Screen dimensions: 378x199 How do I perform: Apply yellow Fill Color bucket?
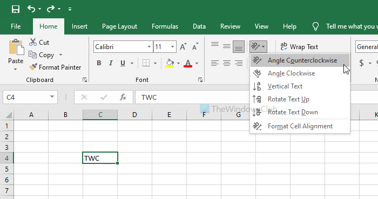click(170, 63)
